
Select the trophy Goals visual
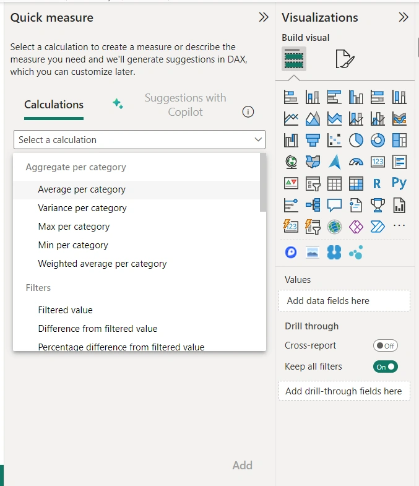pos(378,205)
